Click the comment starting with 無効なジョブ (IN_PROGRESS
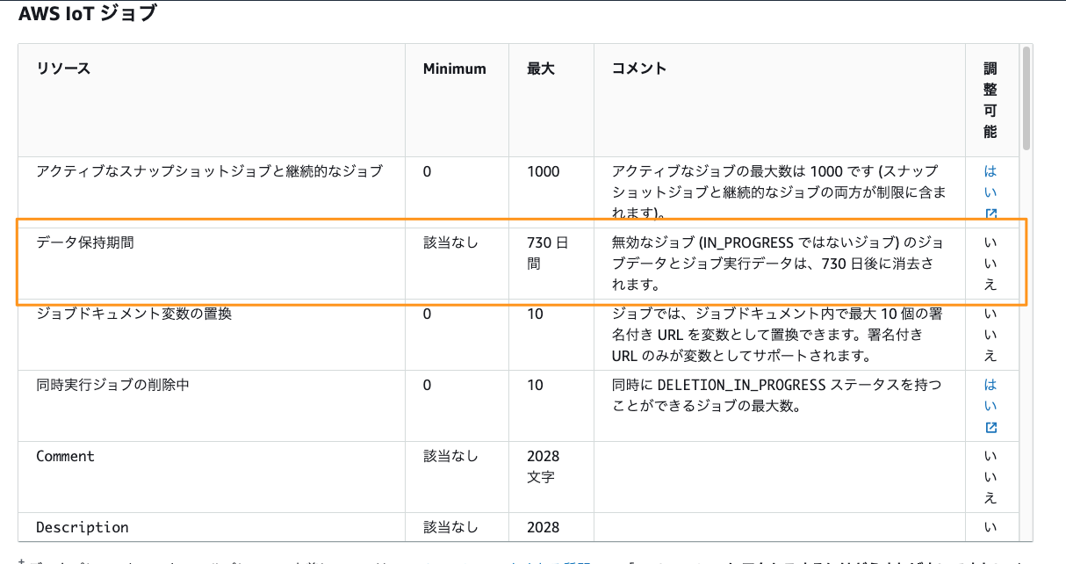 pos(778,264)
